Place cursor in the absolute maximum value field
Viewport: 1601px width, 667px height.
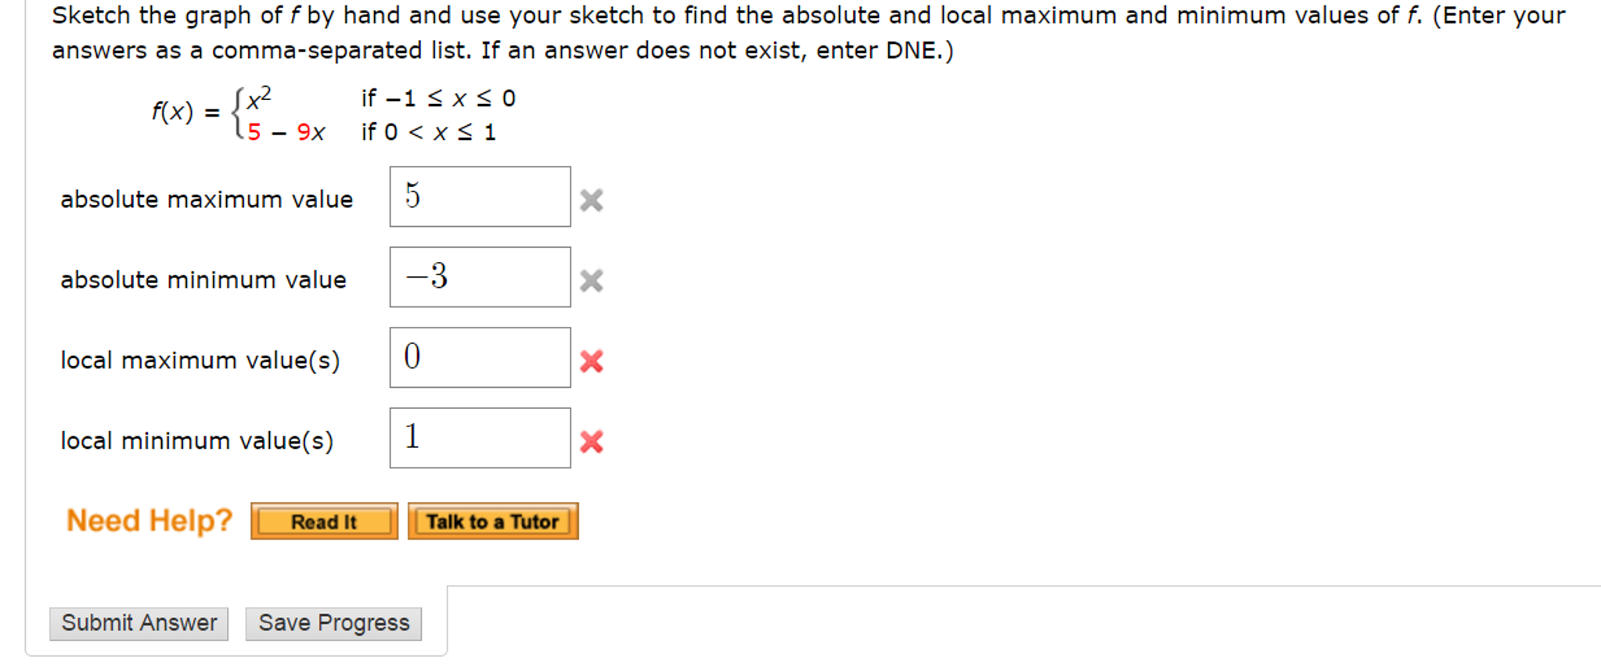pos(480,195)
